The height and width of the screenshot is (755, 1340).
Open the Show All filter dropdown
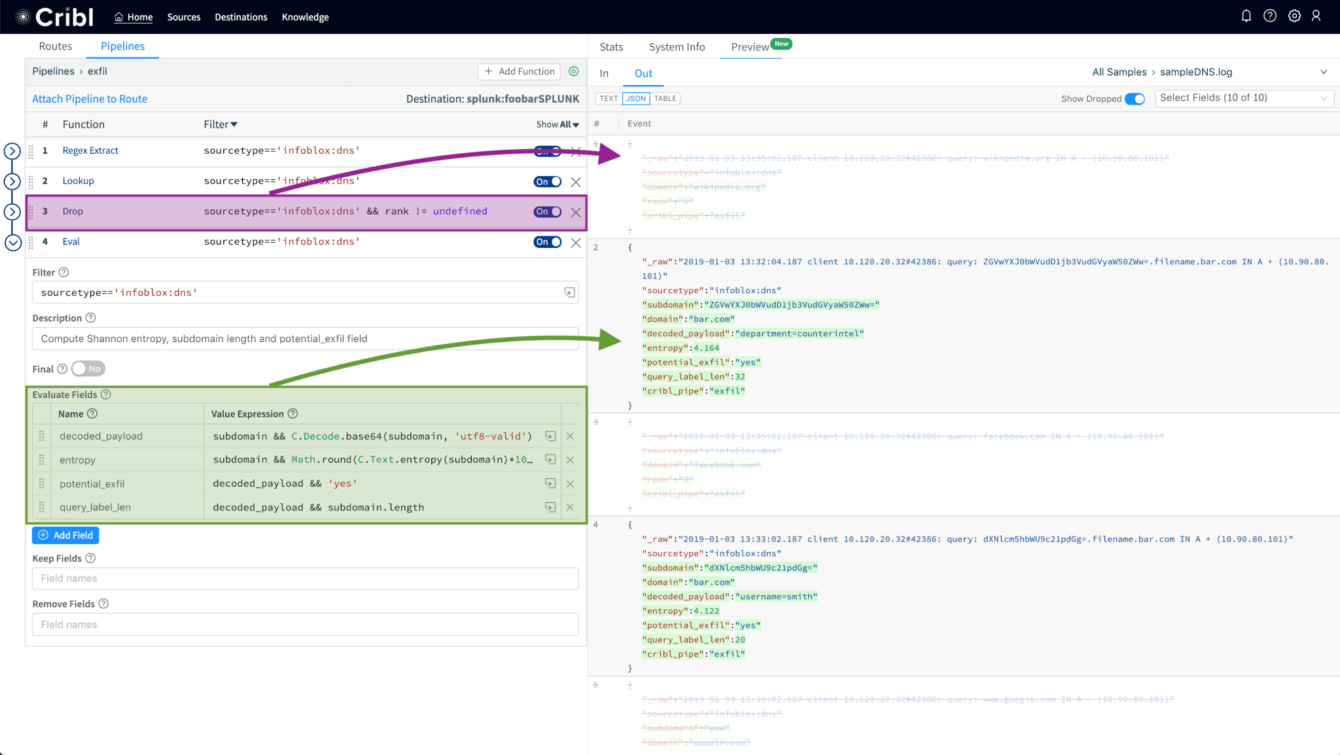557,124
